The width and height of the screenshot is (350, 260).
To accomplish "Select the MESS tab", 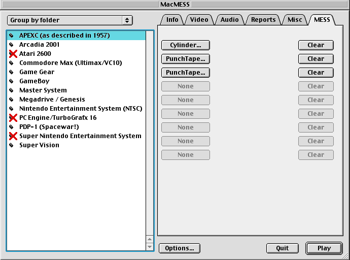I will point(322,20).
